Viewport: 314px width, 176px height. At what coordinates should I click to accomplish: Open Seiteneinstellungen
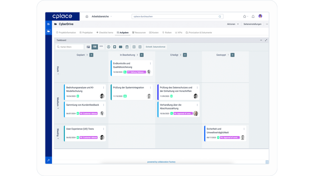coord(252,24)
